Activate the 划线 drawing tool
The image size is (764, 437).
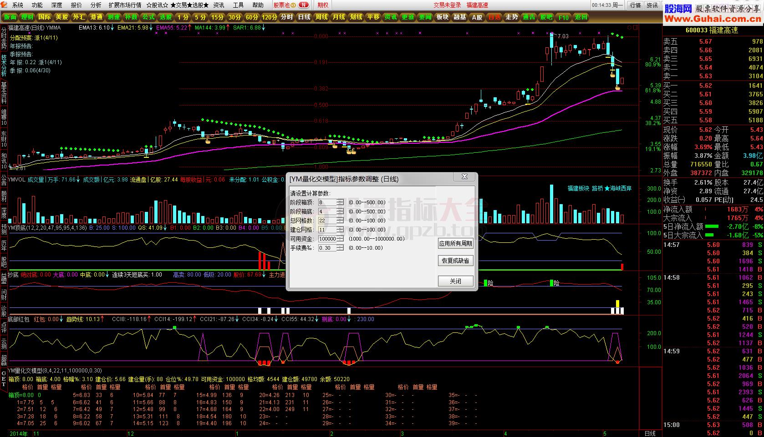356,17
